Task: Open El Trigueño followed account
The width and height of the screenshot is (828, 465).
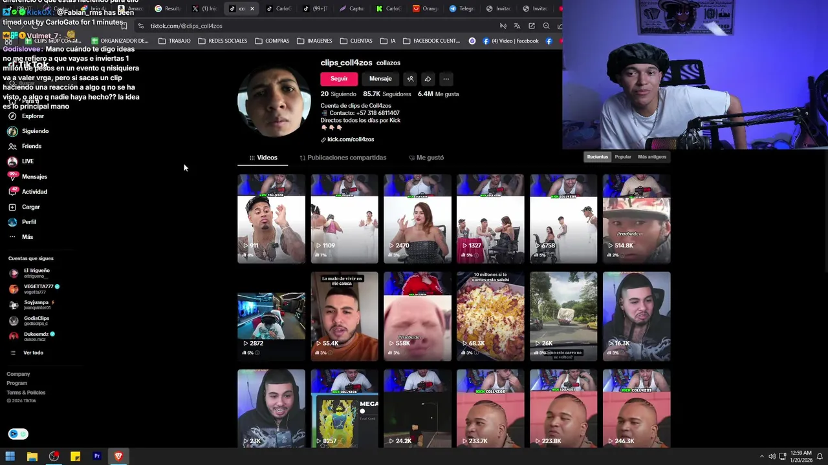Action: pyautogui.click(x=29, y=273)
